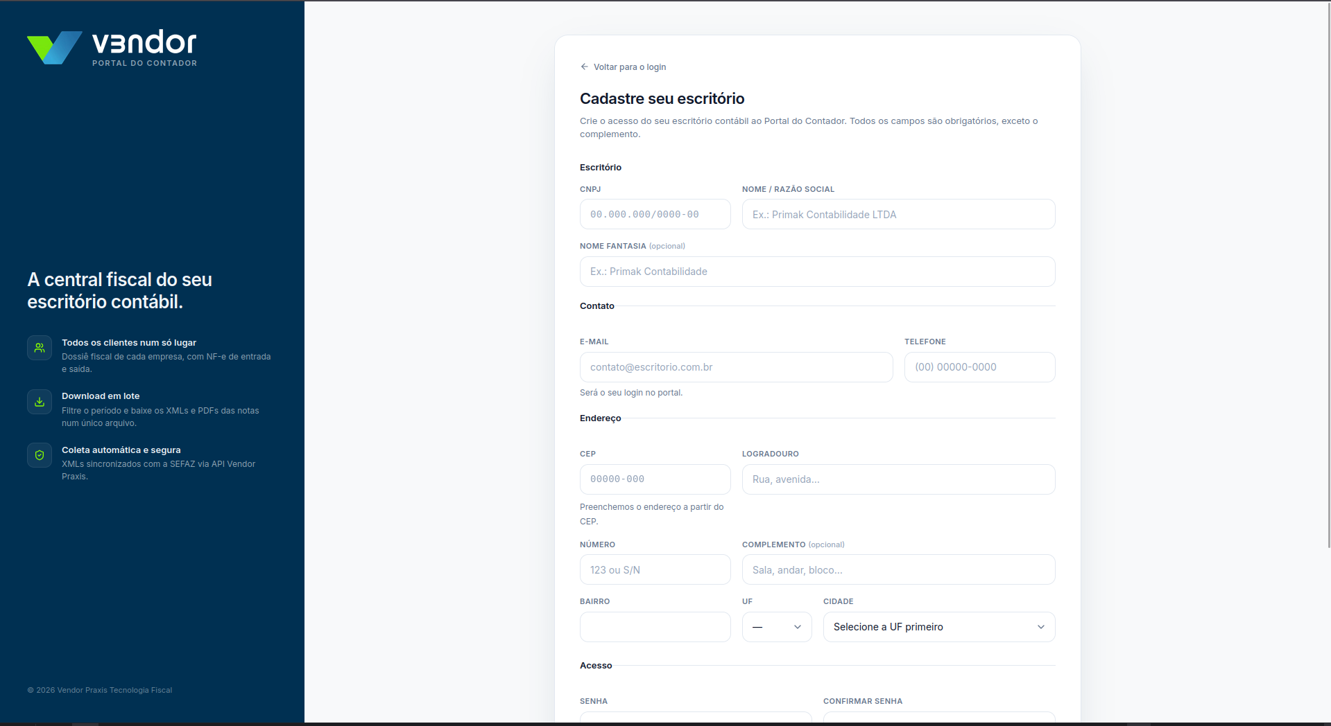The image size is (1331, 726).
Task: Click the shield icon beside Coleta automática
Action: (40, 455)
